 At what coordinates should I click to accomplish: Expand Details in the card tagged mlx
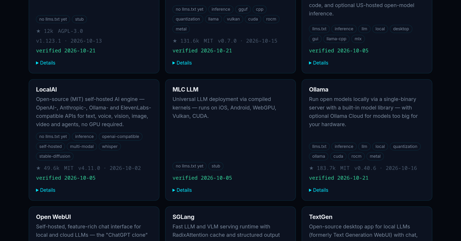tap(318, 63)
